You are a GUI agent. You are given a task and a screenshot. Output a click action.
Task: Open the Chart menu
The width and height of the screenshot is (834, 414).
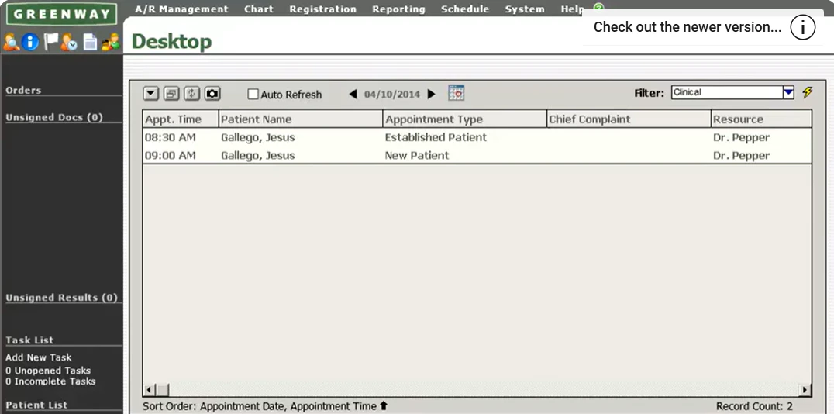click(259, 9)
